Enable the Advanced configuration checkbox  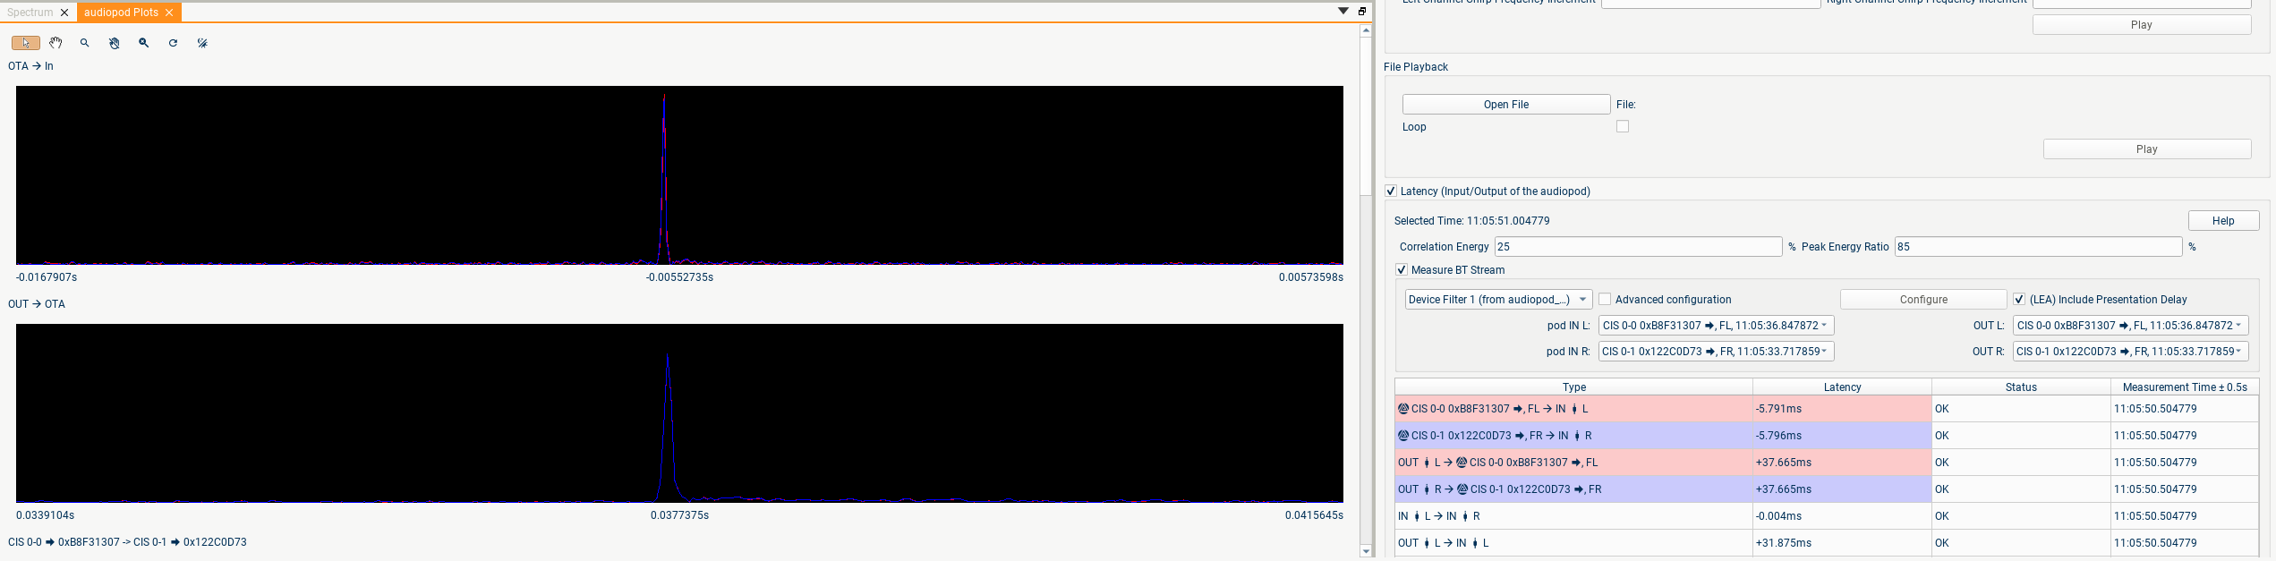1605,300
